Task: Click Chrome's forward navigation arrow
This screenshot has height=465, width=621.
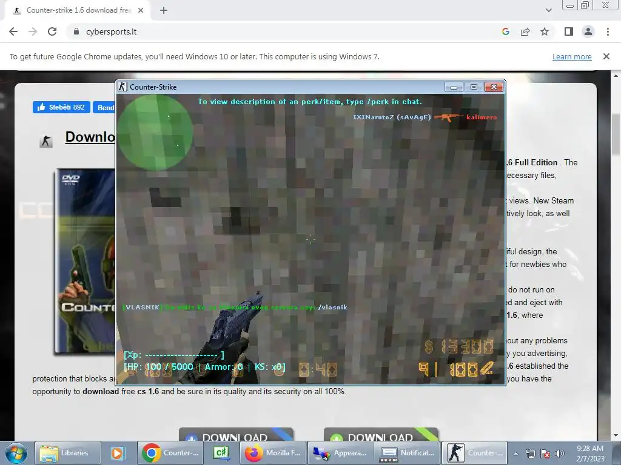Action: (33, 31)
